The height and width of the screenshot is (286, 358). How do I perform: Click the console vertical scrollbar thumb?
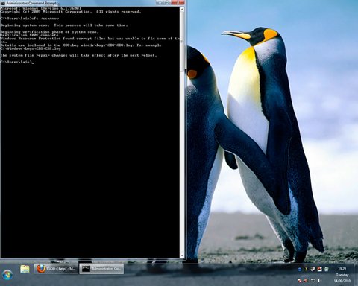[182, 41]
